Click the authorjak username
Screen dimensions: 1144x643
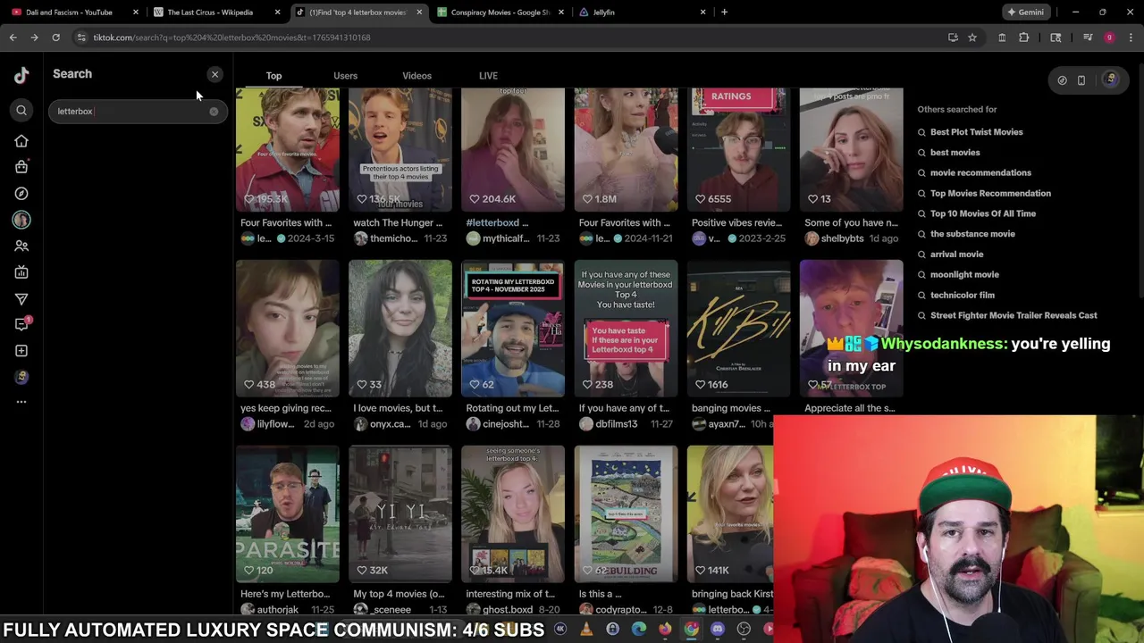[x=277, y=610]
